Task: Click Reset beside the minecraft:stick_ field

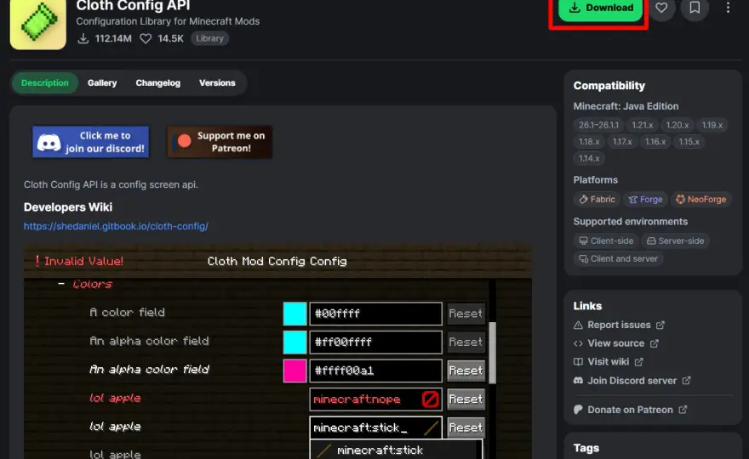Action: pyautogui.click(x=466, y=428)
